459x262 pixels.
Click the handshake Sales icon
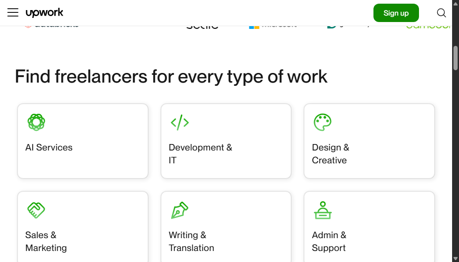point(36,210)
